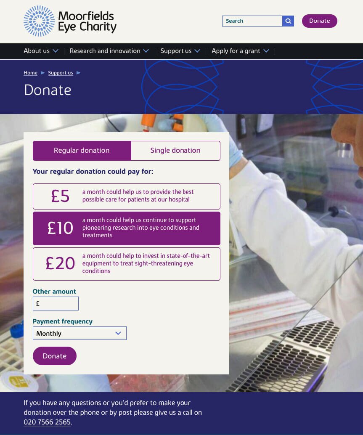Select the £10 a month option
The height and width of the screenshot is (435, 363).
click(127, 228)
